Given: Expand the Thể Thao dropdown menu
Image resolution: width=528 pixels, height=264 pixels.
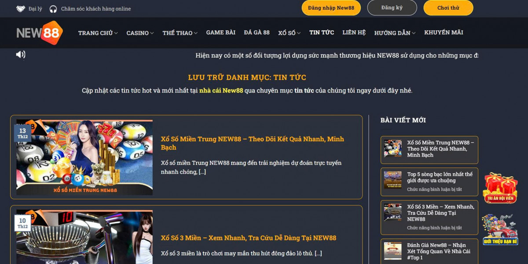Looking at the screenshot, I should (x=180, y=33).
